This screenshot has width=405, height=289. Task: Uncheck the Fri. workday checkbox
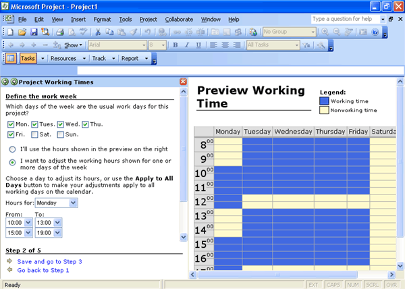(11, 134)
